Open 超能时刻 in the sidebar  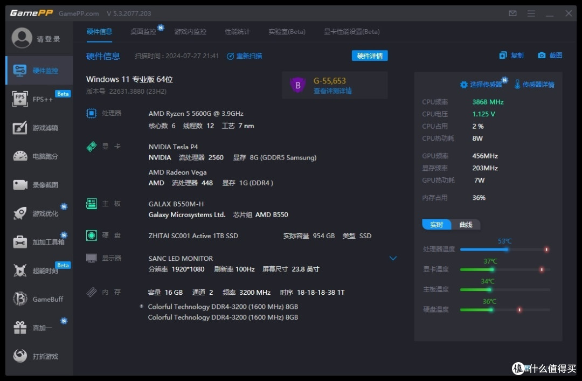pos(39,271)
